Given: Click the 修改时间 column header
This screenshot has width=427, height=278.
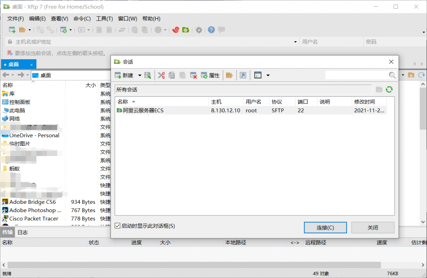Looking at the screenshot, I should (x=369, y=102).
